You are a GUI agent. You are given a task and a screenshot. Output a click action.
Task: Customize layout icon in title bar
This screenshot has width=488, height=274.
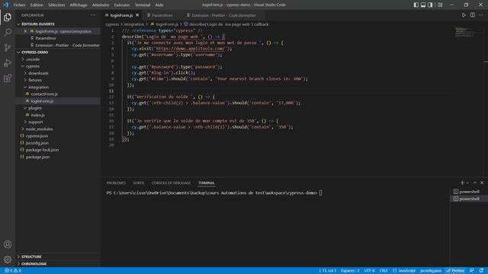point(440,5)
